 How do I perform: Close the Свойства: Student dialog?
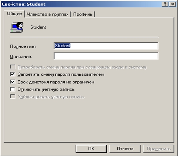(172, 4)
